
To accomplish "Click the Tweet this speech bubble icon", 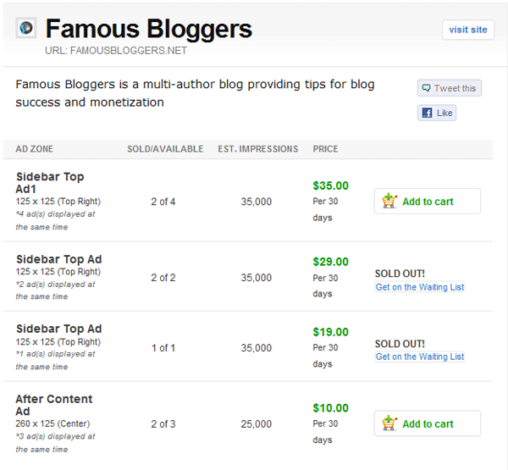I will click(x=426, y=88).
